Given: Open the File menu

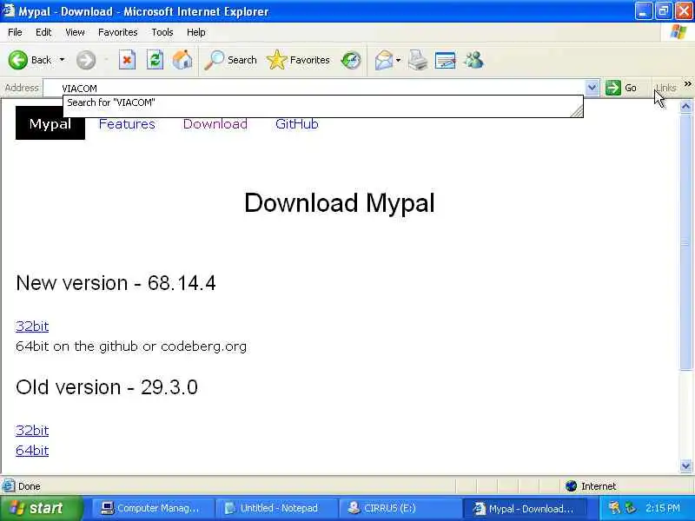Looking at the screenshot, I should (15, 32).
